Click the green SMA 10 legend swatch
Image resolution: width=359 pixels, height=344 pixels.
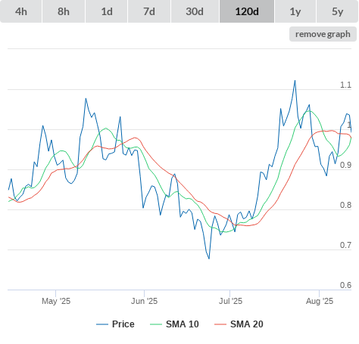(x=156, y=324)
